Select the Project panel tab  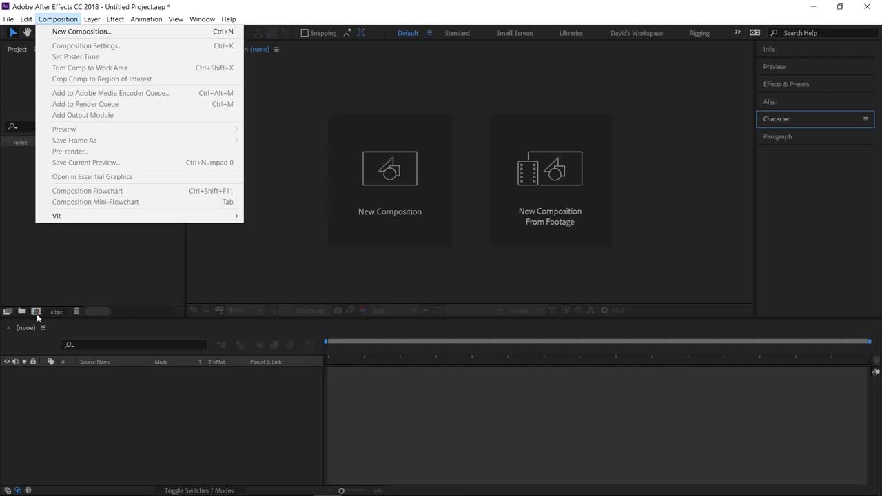point(17,49)
